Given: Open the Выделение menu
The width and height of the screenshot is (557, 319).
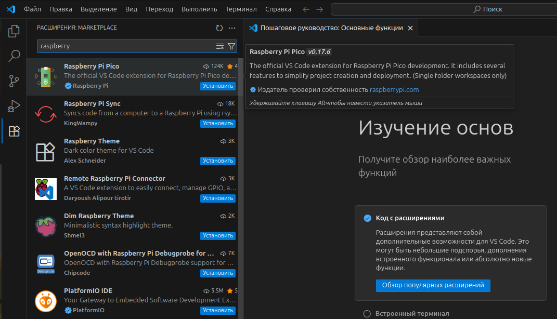Looking at the screenshot, I should pos(98,9).
